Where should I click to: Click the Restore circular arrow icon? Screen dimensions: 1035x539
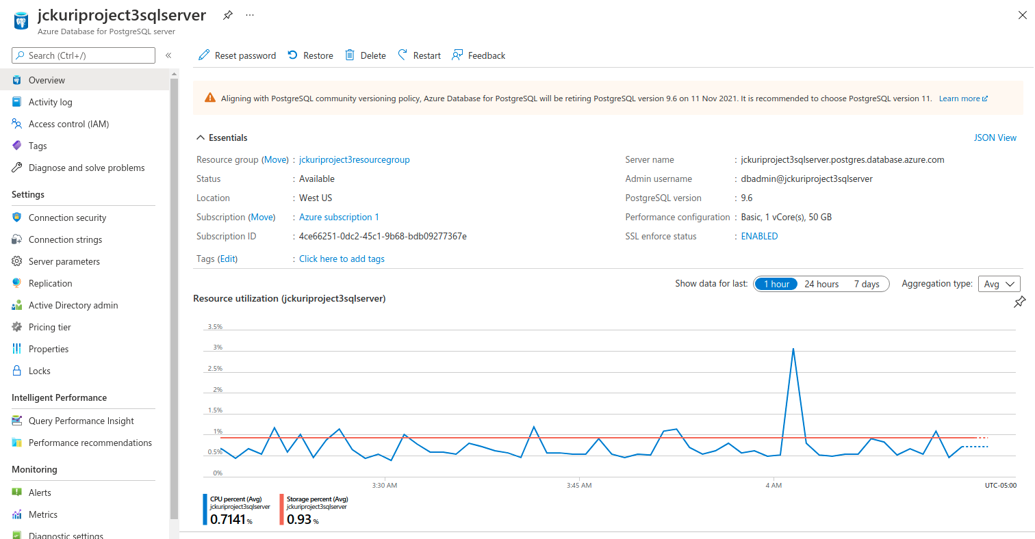[x=293, y=55]
